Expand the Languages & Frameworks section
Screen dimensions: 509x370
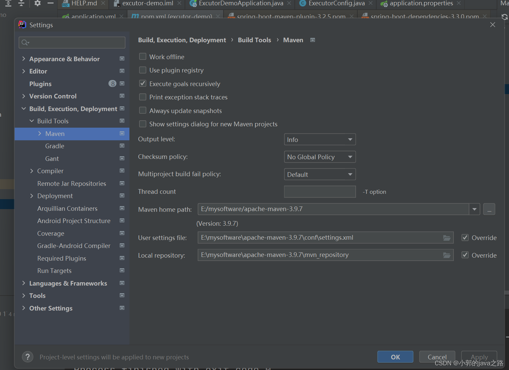click(x=24, y=283)
